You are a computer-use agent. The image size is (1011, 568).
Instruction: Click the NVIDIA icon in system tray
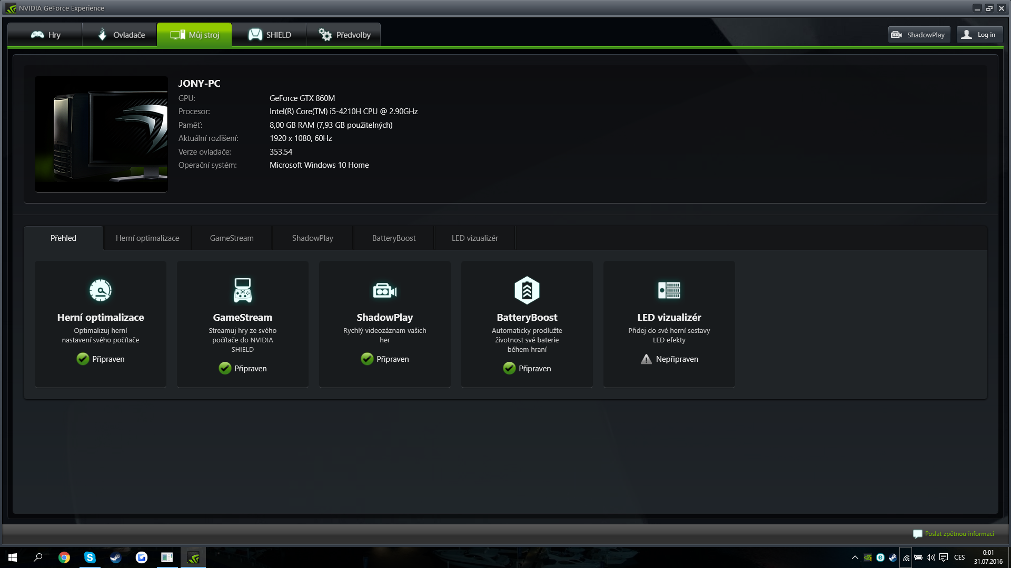[x=868, y=557]
